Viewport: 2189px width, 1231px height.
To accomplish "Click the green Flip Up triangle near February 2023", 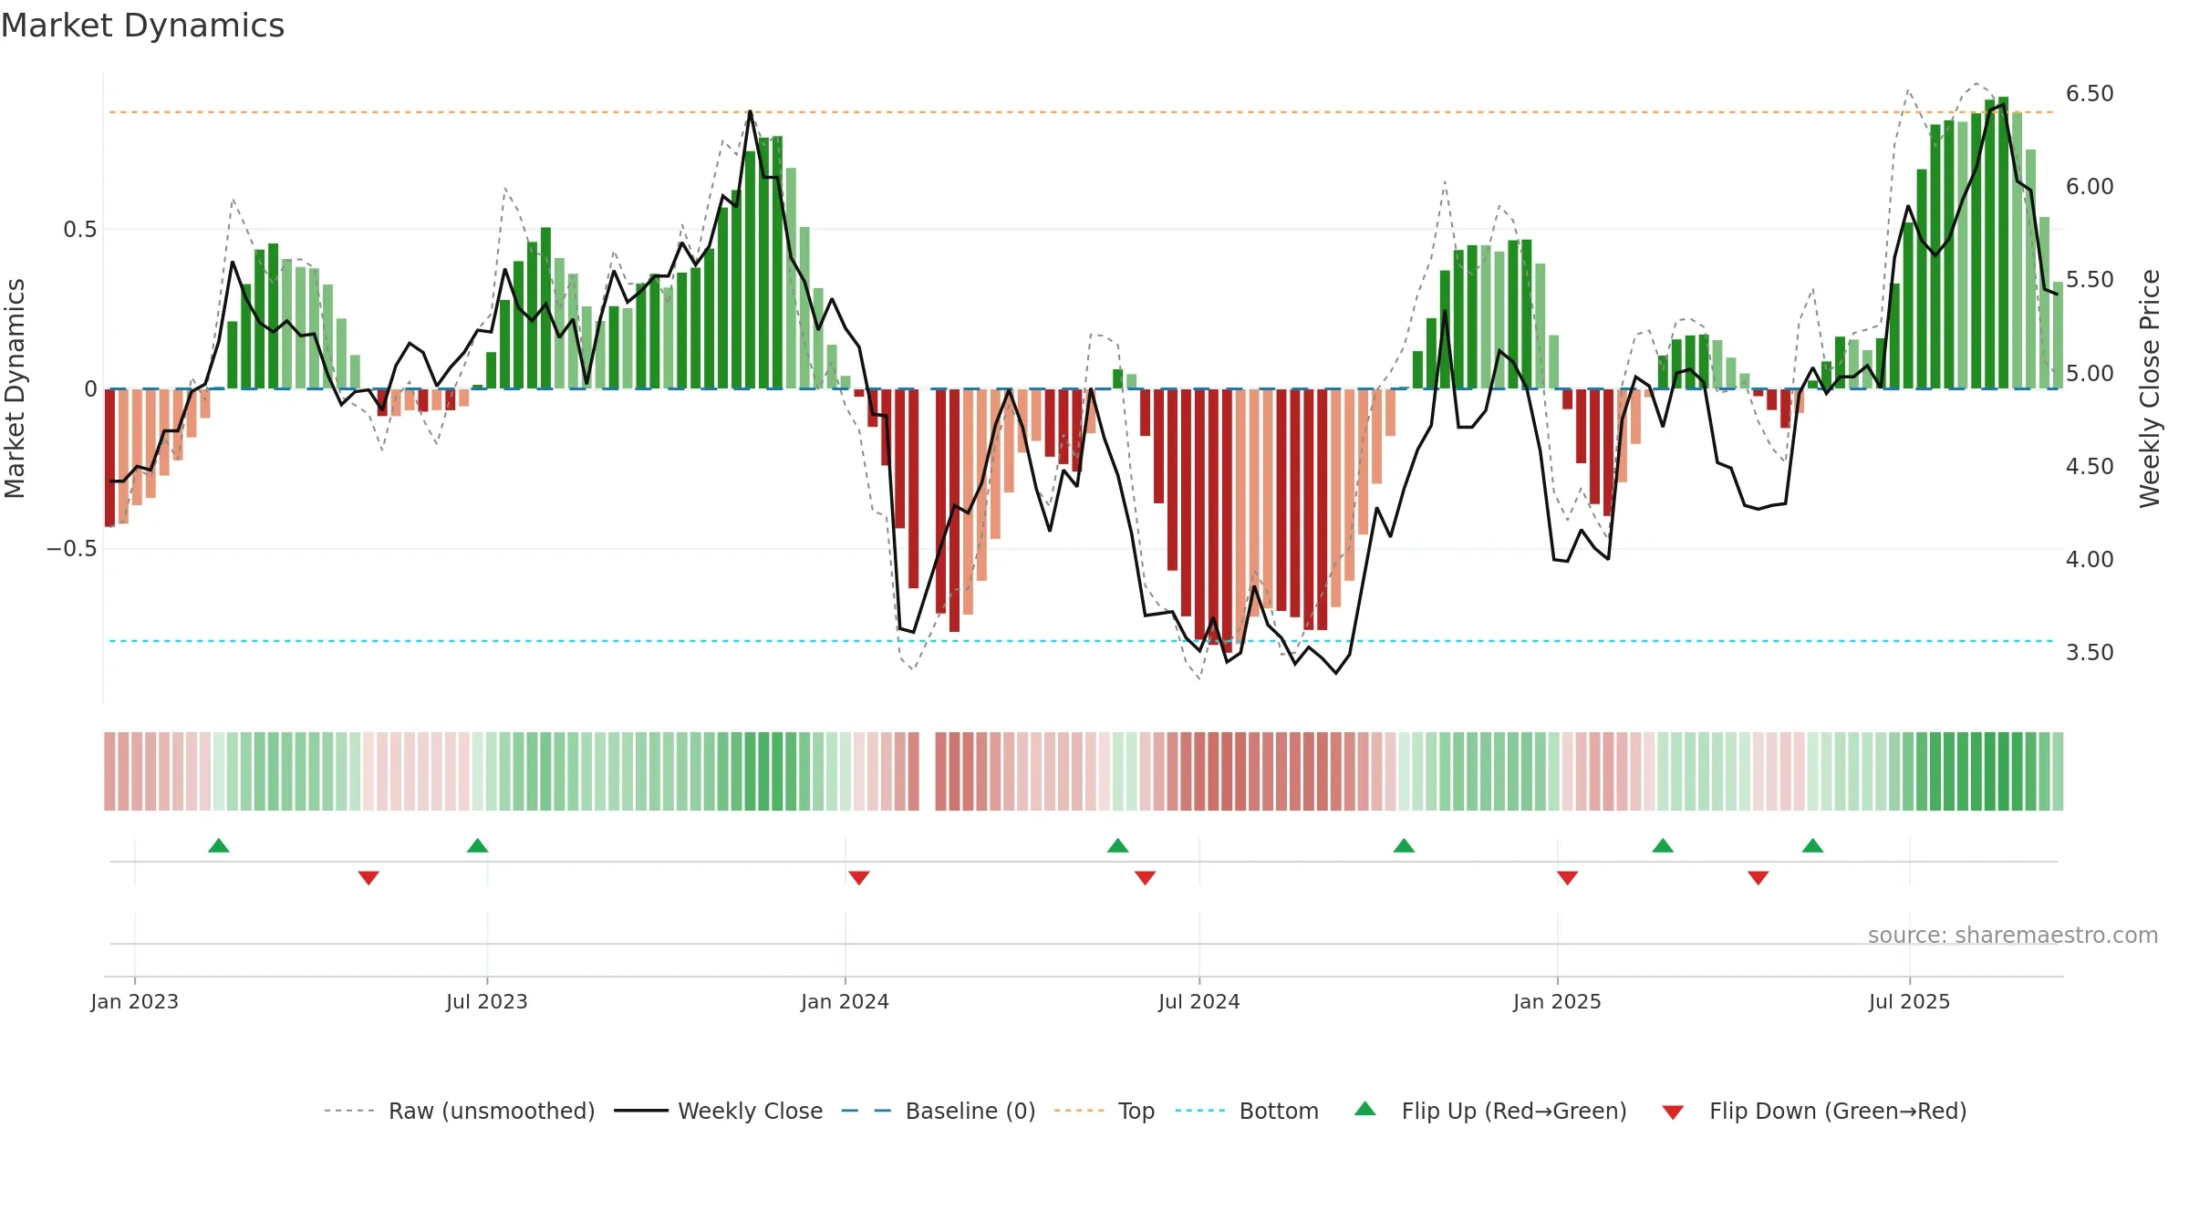I will coord(219,845).
